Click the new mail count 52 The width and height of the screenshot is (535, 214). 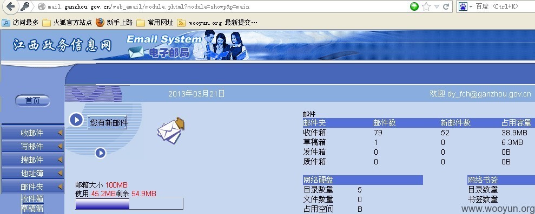click(x=445, y=133)
